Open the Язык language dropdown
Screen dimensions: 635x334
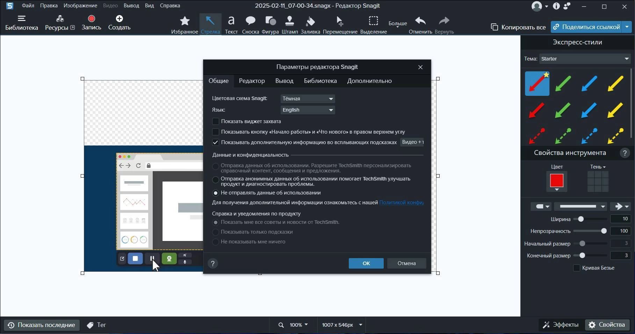click(308, 110)
